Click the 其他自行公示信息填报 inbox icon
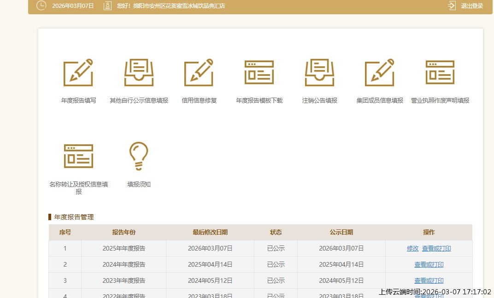This screenshot has height=298, width=494. pos(139,73)
